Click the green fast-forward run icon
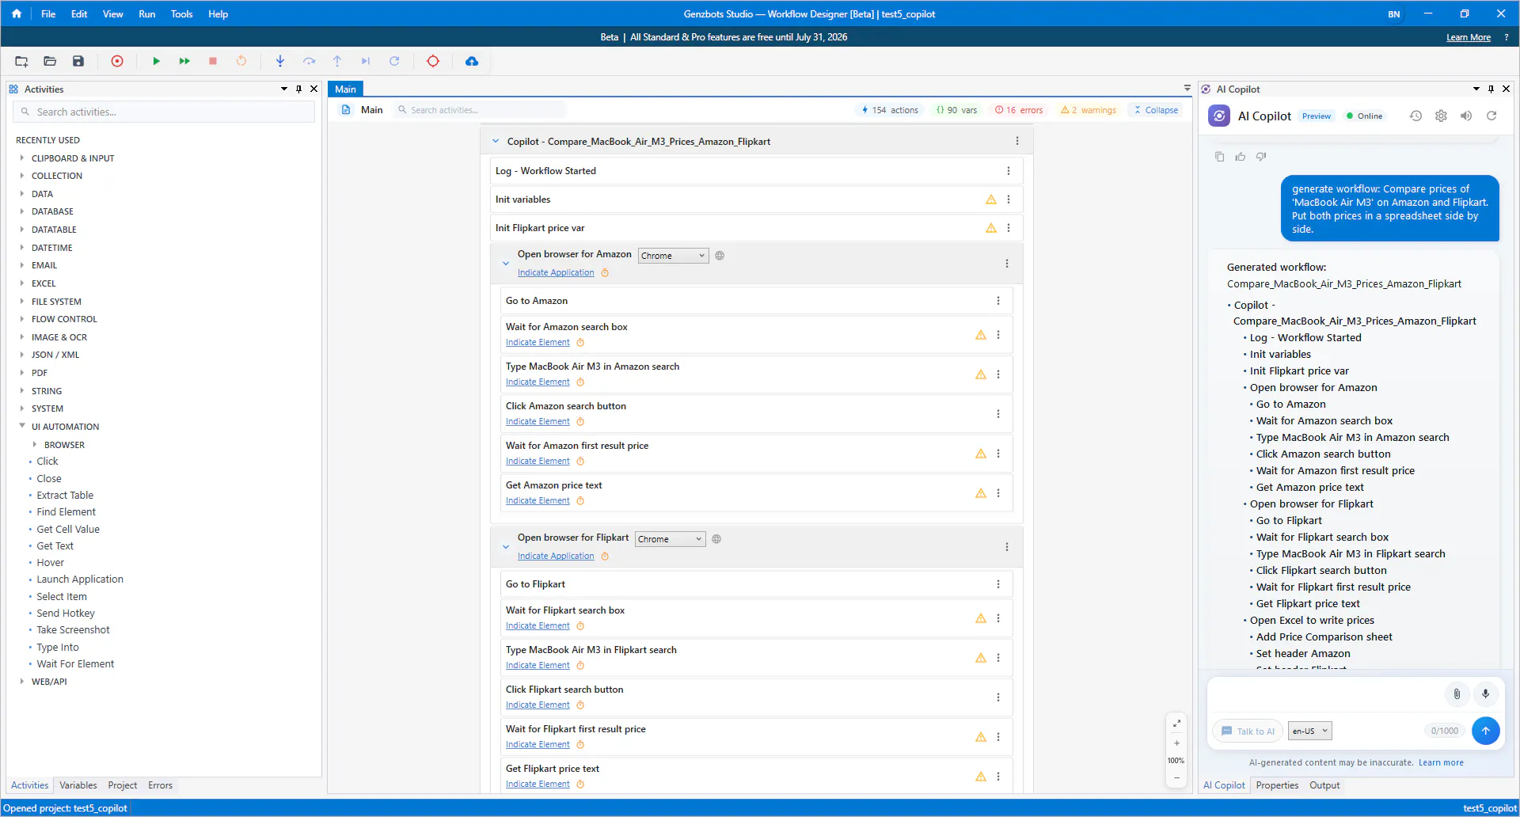This screenshot has height=817, width=1520. [184, 61]
